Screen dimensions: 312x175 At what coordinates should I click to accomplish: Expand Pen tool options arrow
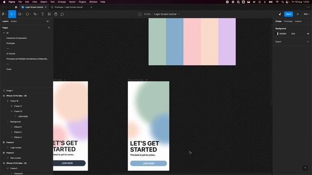tap(38, 14)
